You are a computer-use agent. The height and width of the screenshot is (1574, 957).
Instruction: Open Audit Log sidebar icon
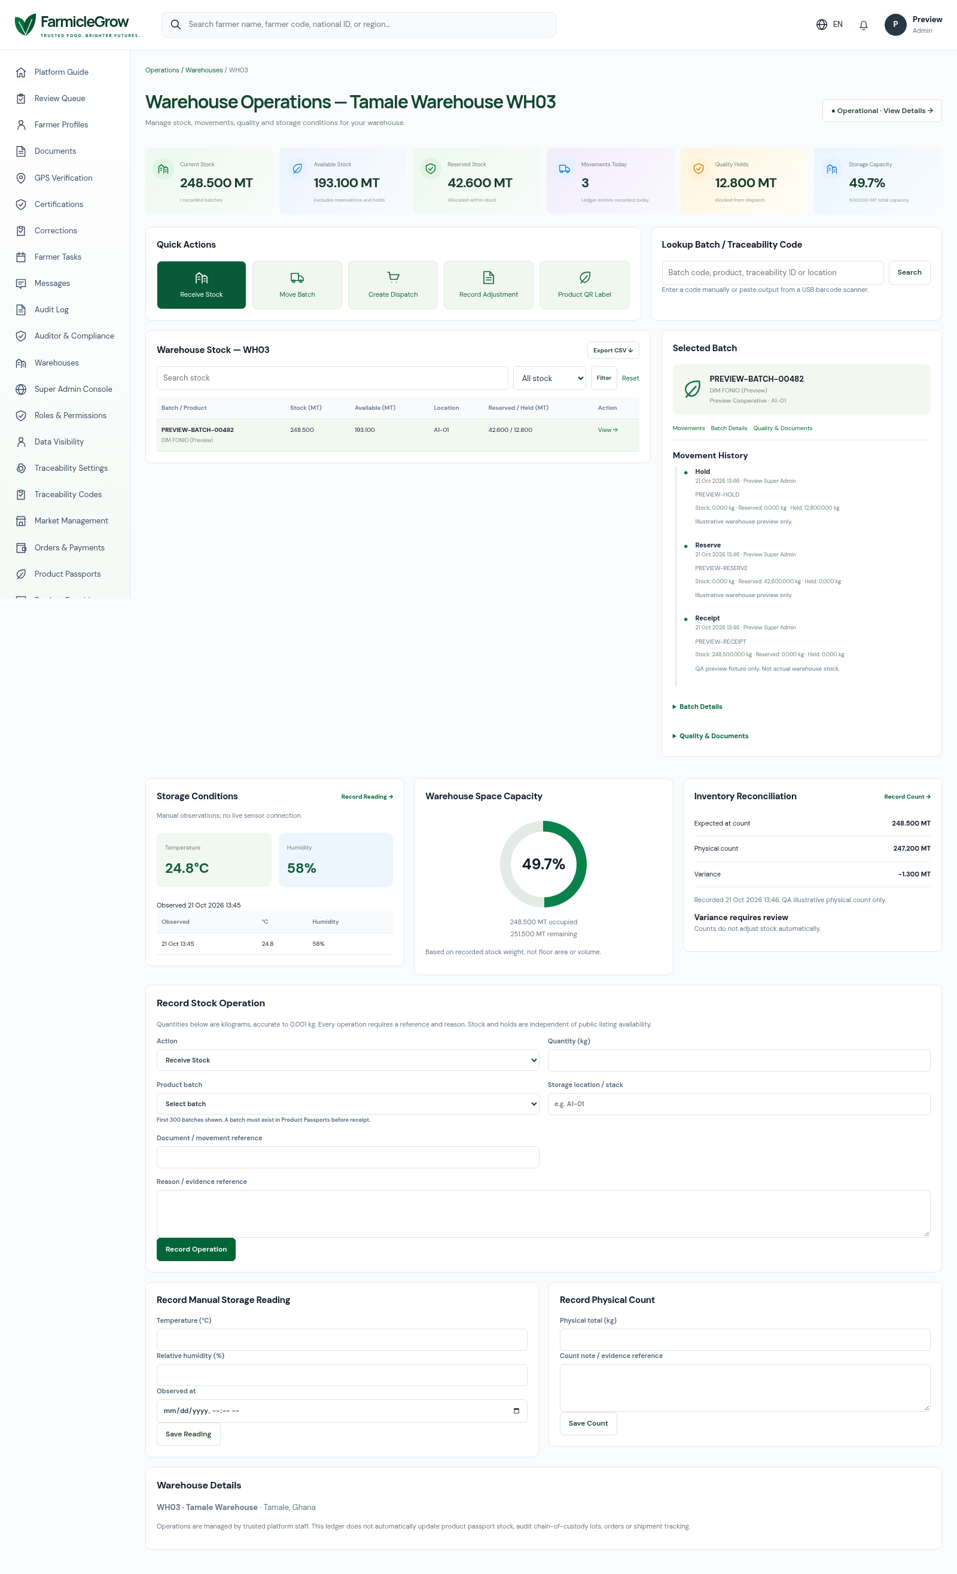[x=21, y=310]
